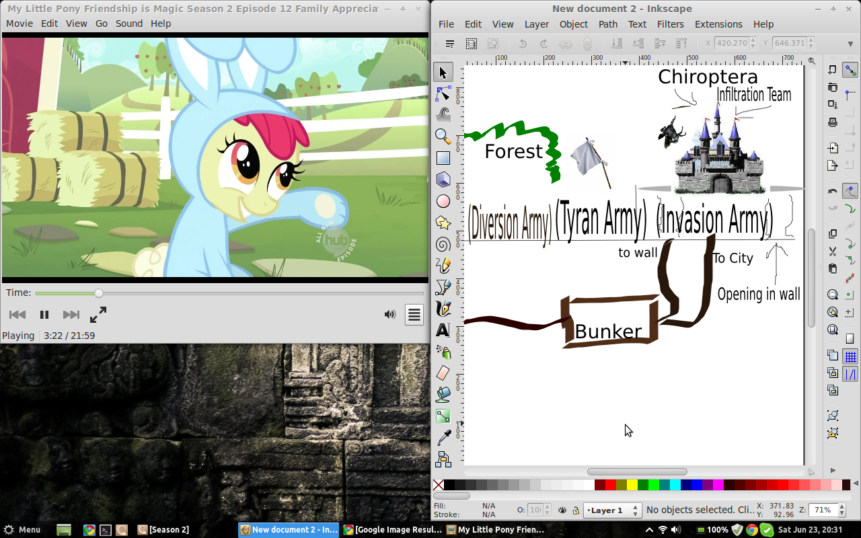Select the Color Dropper tool

[x=443, y=438]
